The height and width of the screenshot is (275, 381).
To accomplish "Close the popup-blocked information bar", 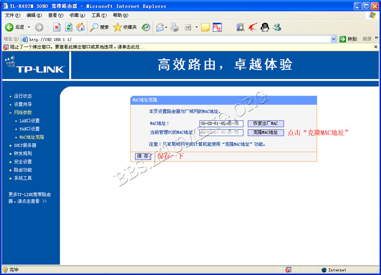I will point(376,47).
